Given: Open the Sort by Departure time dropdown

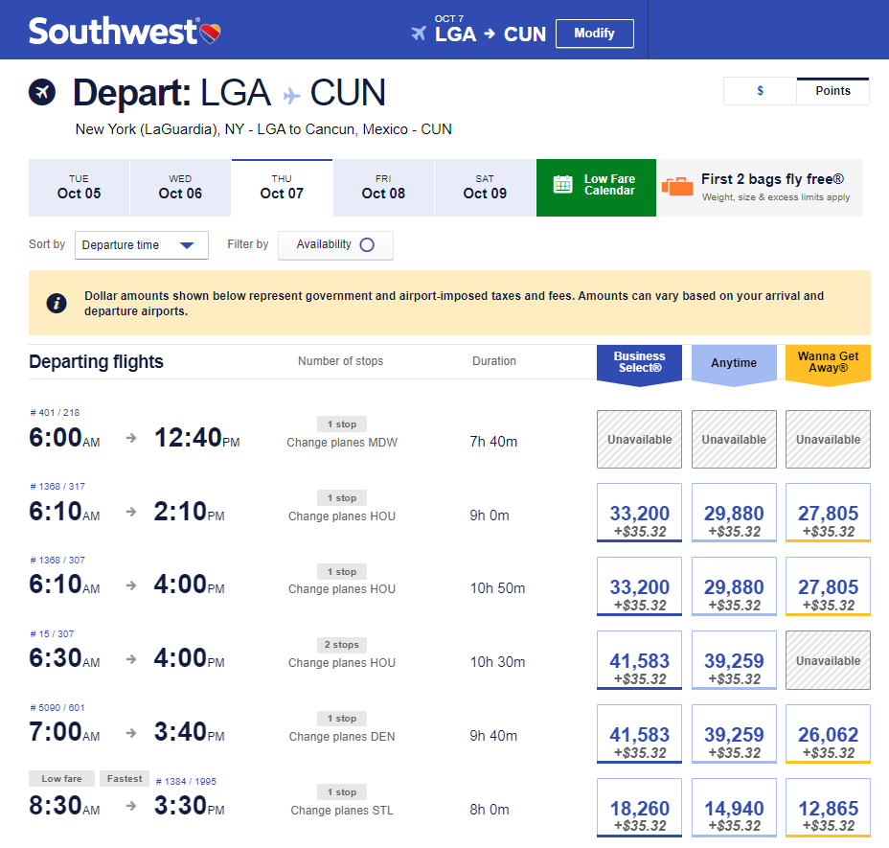Looking at the screenshot, I should pos(141,245).
